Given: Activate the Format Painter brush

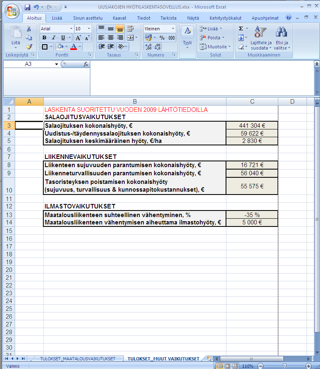Looking at the screenshot, I should pyautogui.click(x=29, y=47).
